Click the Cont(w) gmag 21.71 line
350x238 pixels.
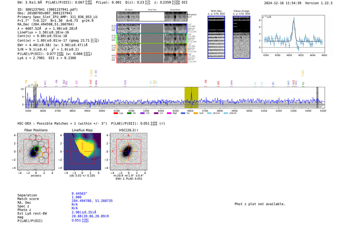(58, 40)
